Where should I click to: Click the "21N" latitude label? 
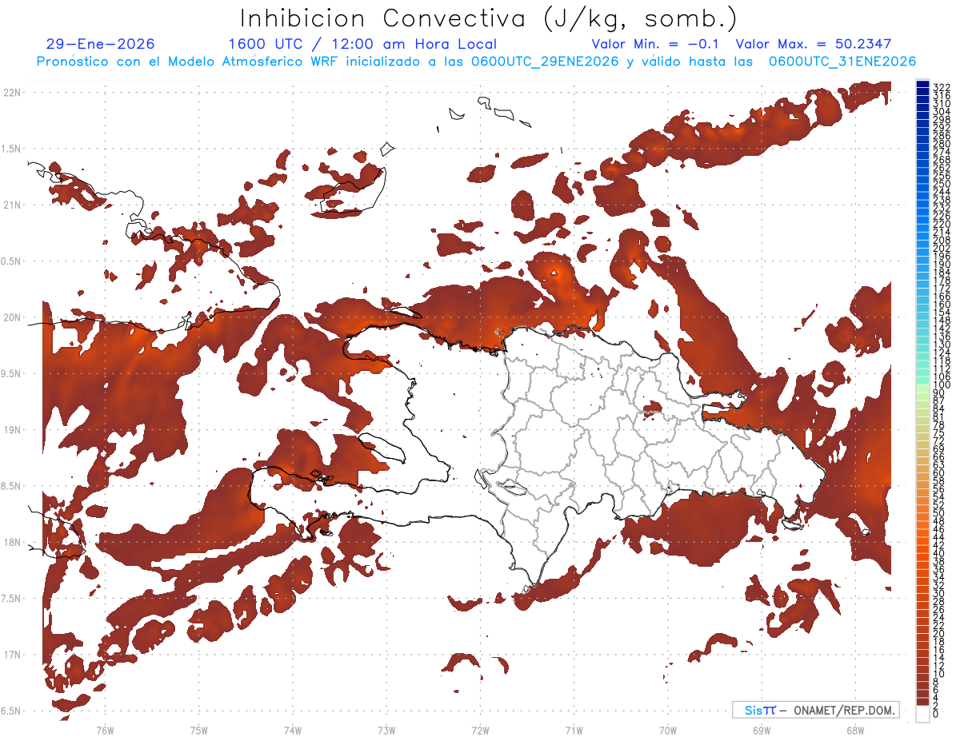[12, 205]
